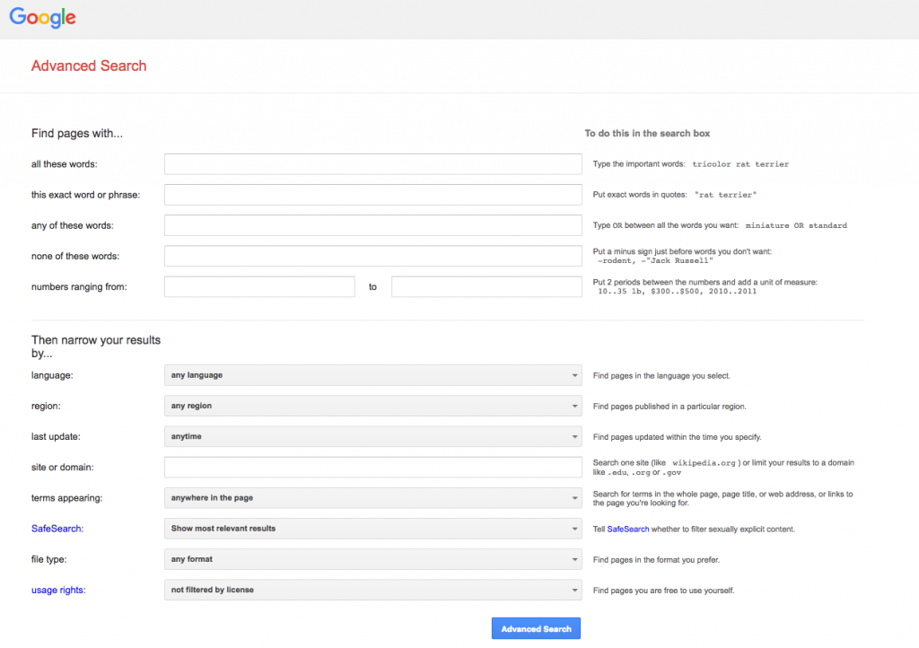This screenshot has width=919, height=648.
Task: Click the "site or domain" input field
Action: (x=372, y=467)
